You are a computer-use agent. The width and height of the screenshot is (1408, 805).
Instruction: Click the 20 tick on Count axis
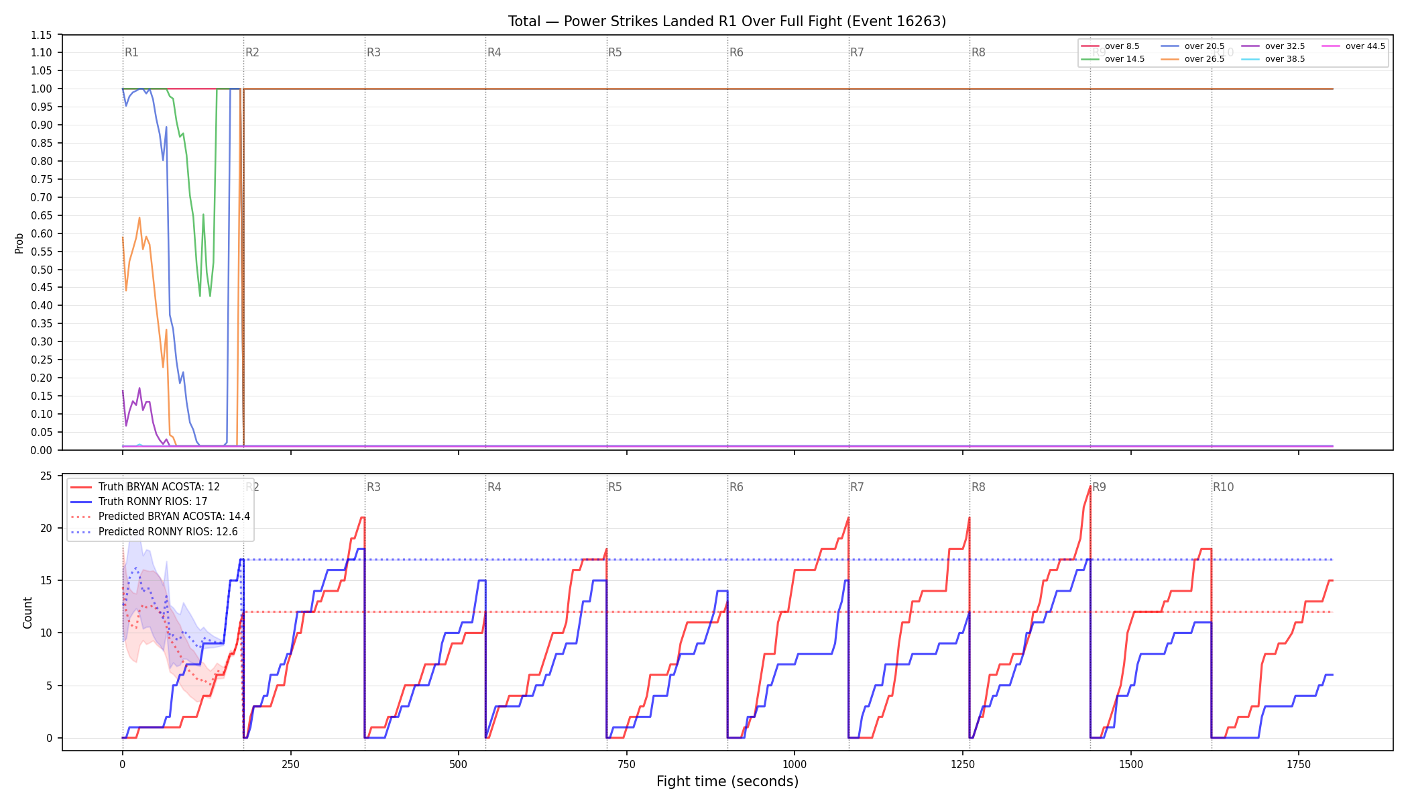click(x=46, y=528)
